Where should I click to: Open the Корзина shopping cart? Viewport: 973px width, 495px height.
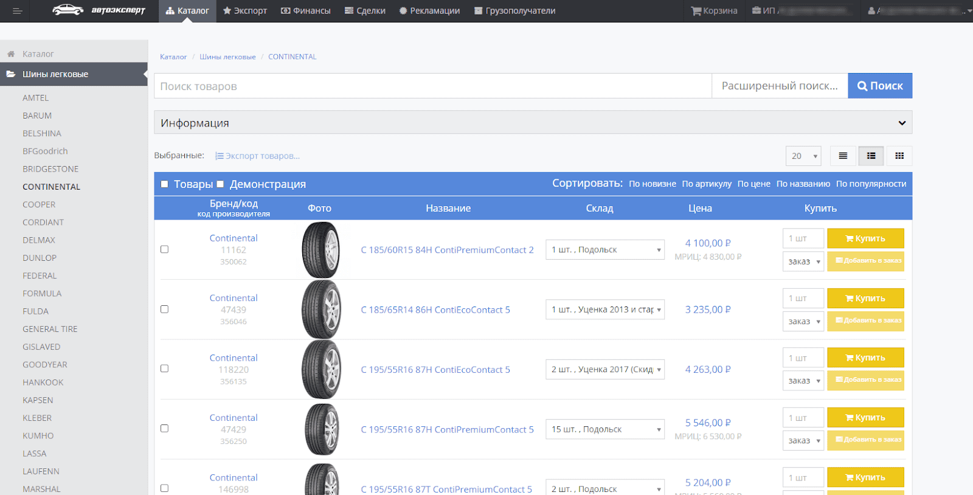[714, 11]
